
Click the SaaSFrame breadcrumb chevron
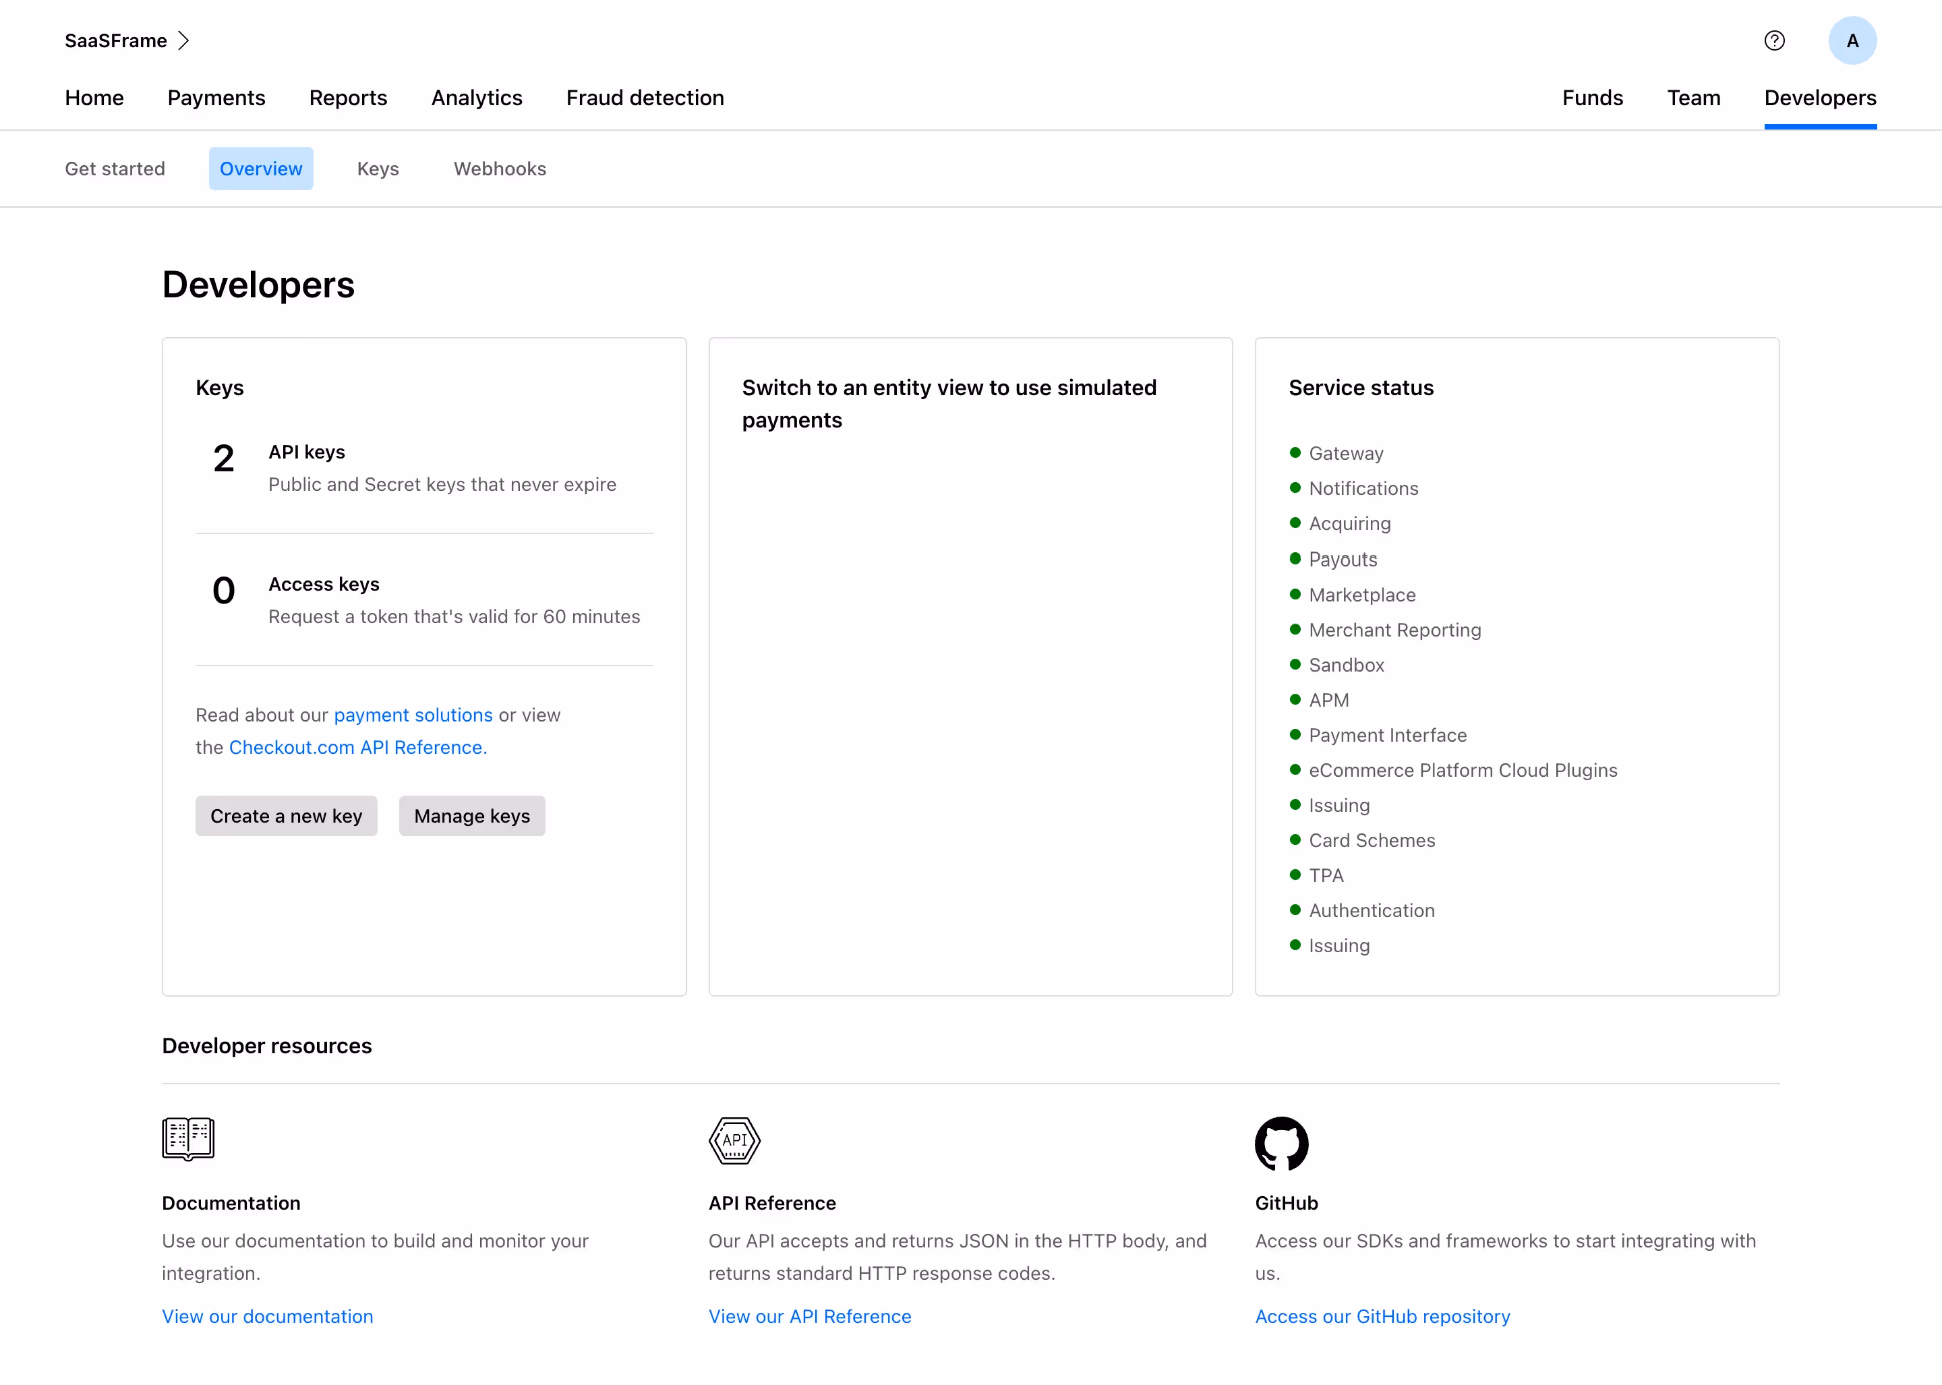183,40
